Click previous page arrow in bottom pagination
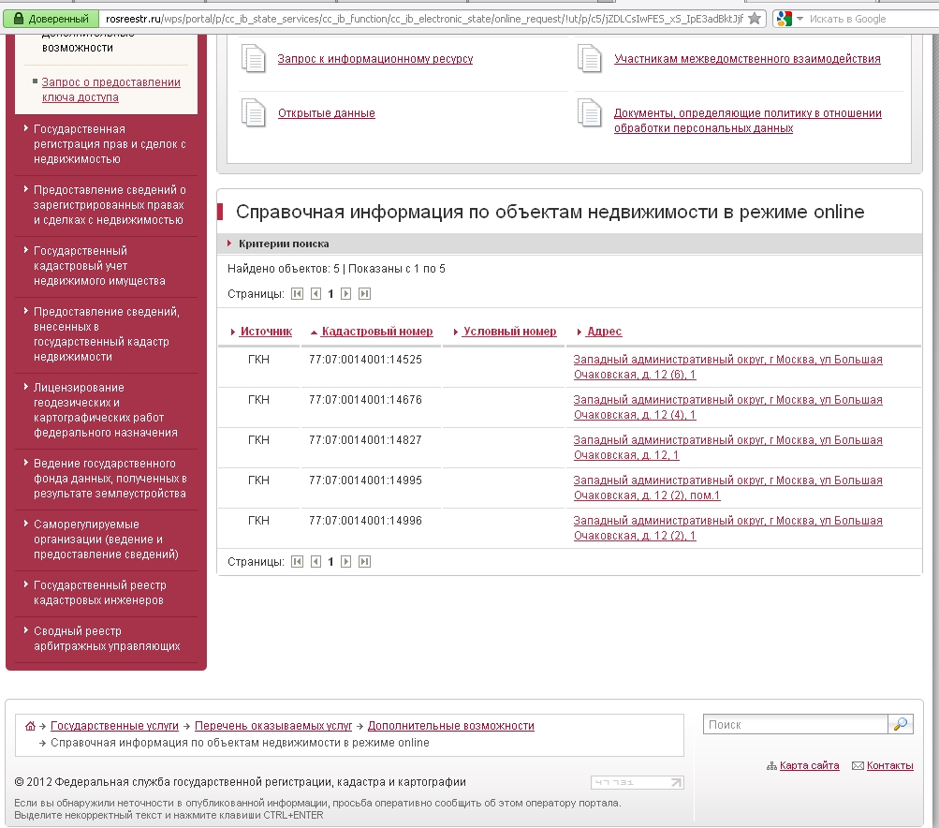The image size is (939, 828). [315, 562]
